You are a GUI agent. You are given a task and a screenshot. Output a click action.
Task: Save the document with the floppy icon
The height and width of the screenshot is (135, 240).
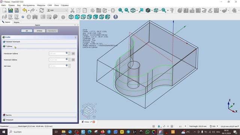(x=16, y=10)
